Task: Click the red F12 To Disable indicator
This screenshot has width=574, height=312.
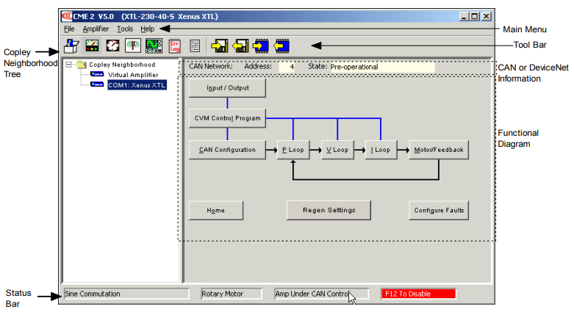Action: pyautogui.click(x=419, y=294)
